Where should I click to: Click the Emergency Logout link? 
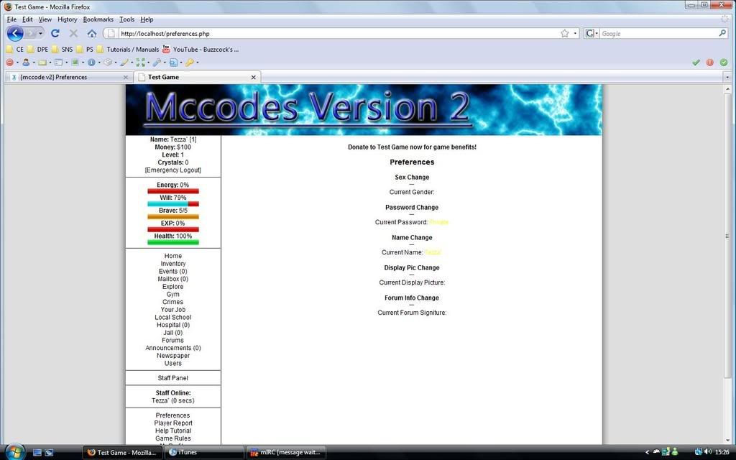(x=173, y=170)
